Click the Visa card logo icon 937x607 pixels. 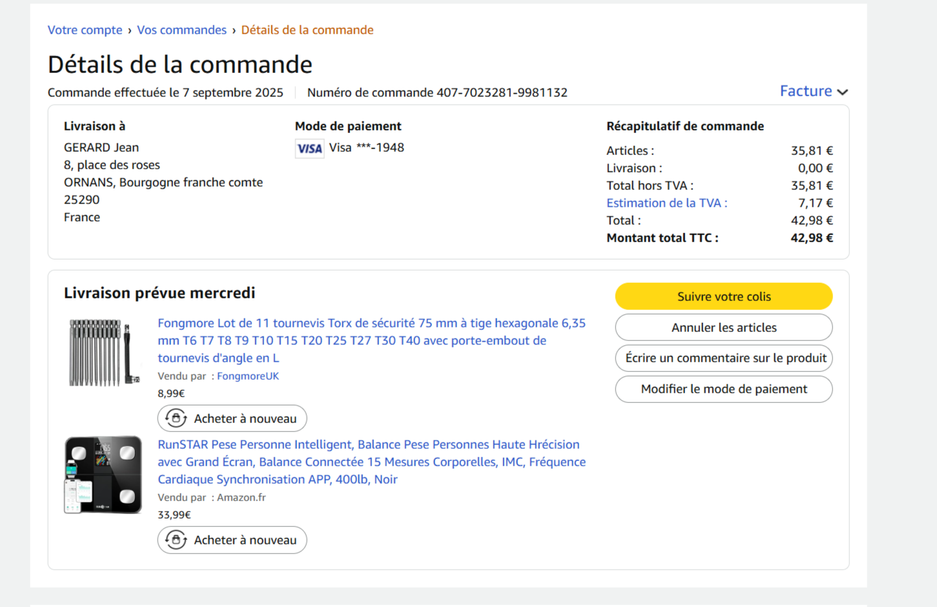coord(309,149)
